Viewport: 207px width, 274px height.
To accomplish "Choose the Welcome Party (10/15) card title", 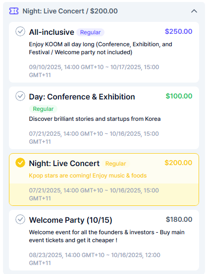I will click(71, 220).
